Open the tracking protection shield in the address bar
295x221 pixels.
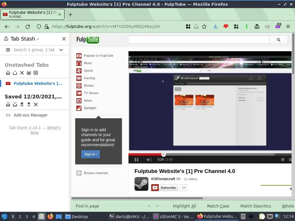pos(39,26)
